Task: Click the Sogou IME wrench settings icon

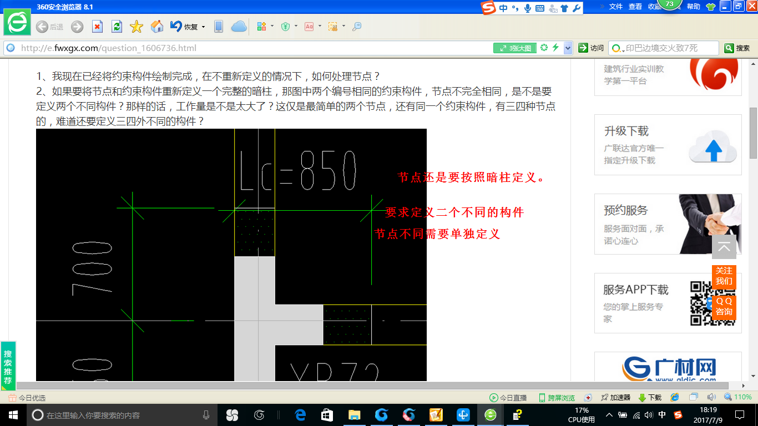Action: coord(577,8)
